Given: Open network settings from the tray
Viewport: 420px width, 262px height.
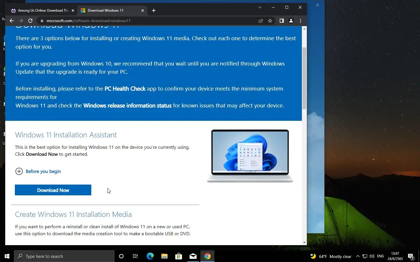Looking at the screenshot, I should tap(365, 256).
